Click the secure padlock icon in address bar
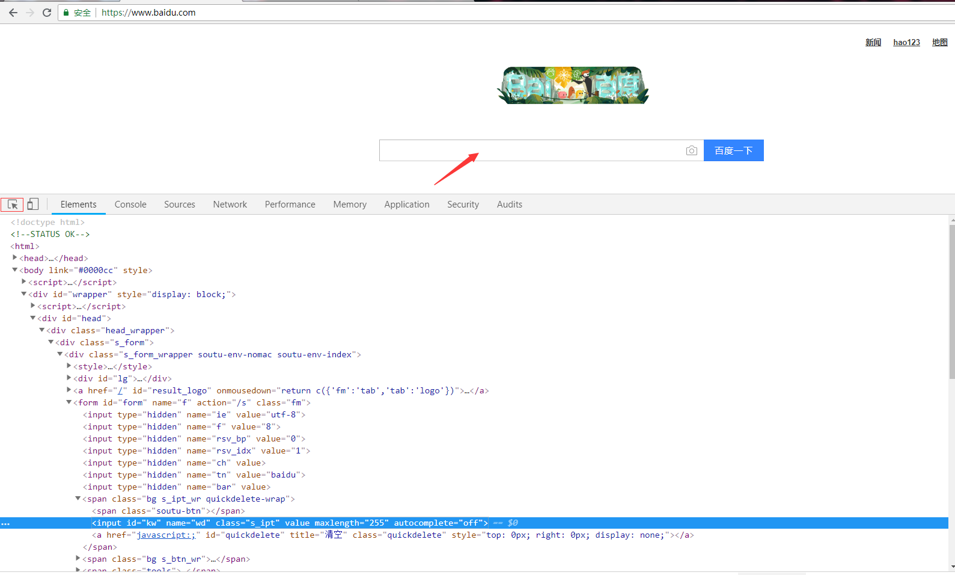This screenshot has height=575, width=955. coord(66,13)
